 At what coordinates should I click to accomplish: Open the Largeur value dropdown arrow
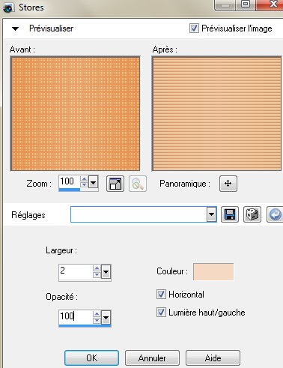[106, 271]
